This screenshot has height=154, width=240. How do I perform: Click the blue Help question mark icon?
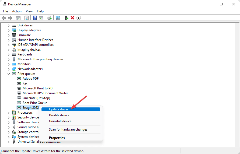point(35,18)
